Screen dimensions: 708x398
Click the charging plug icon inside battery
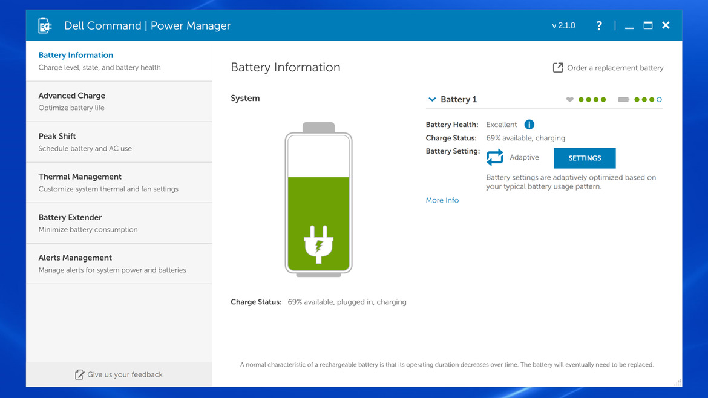coord(319,244)
